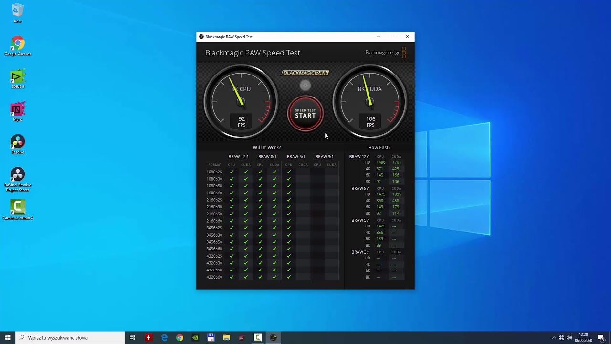Screen dimensions: 611x344
Task: Click the Blackmagicdesign logo in the header
Action: tap(386, 53)
